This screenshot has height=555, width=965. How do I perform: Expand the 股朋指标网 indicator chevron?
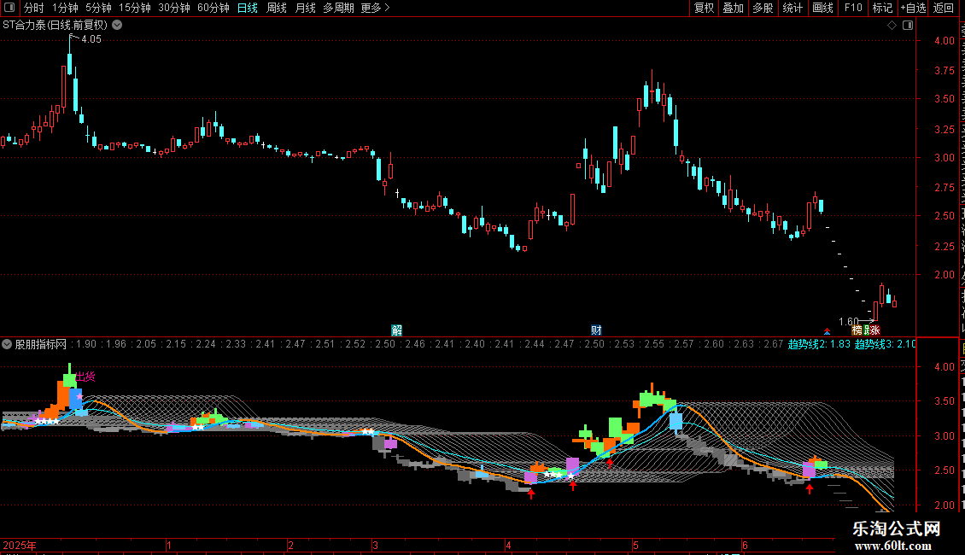tap(7, 345)
